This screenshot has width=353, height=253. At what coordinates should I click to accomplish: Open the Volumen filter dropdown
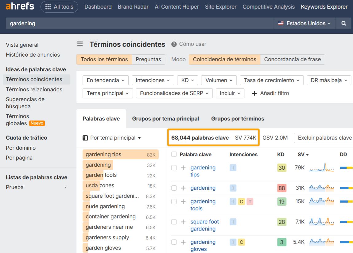point(219,80)
